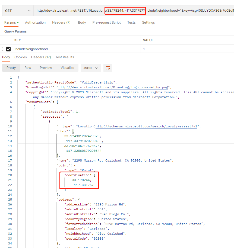Open the Test Results tab

coord(65,57)
